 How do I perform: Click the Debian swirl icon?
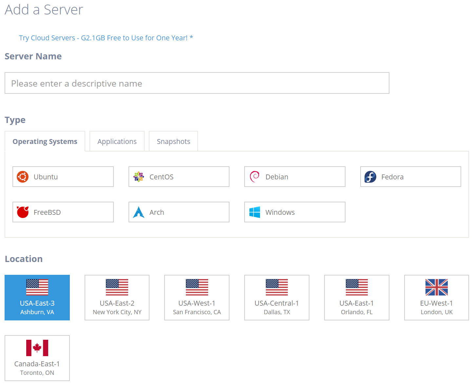pyautogui.click(x=255, y=177)
